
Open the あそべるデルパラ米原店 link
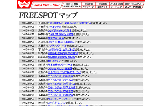(x=61, y=76)
